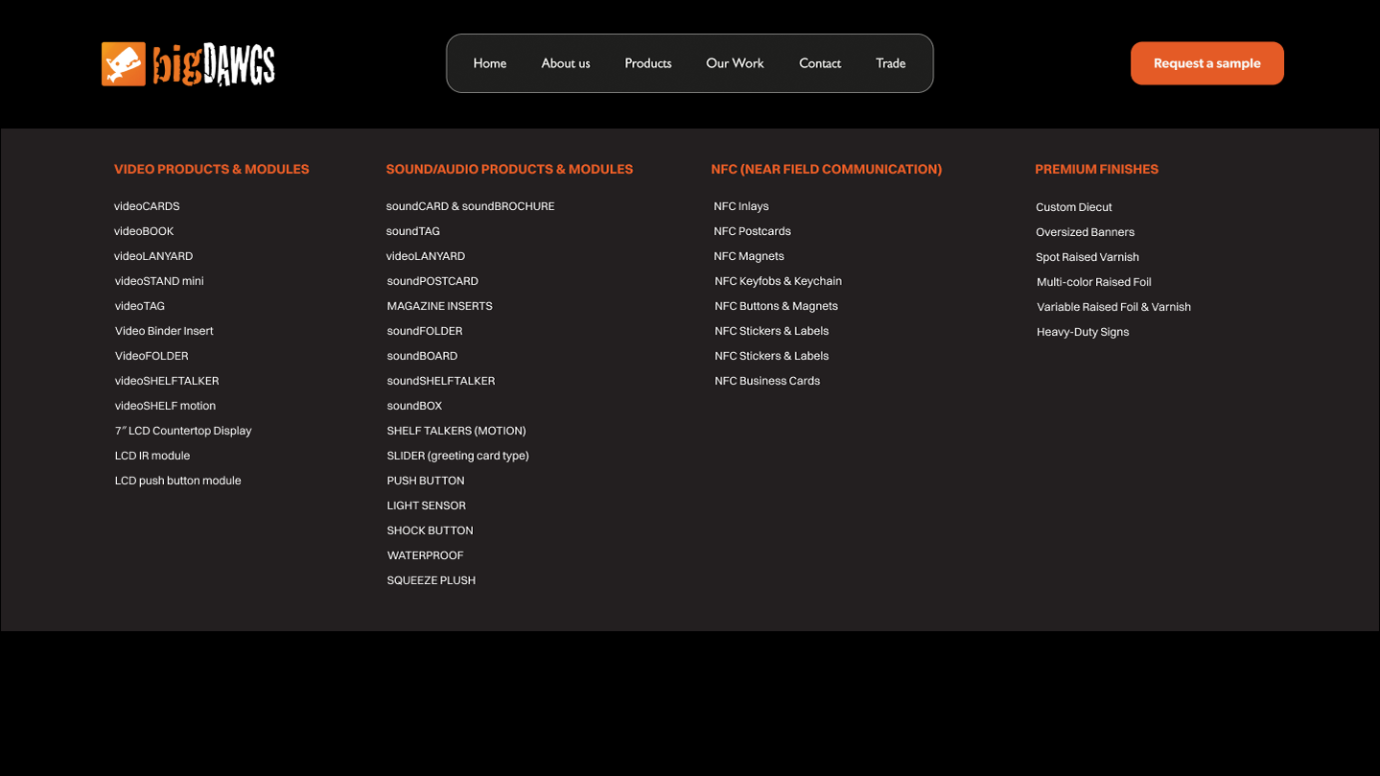Viewport: 1380px width, 776px height.
Task: Open the NFC (Near Field Communication) heading
Action: pyautogui.click(x=826, y=169)
